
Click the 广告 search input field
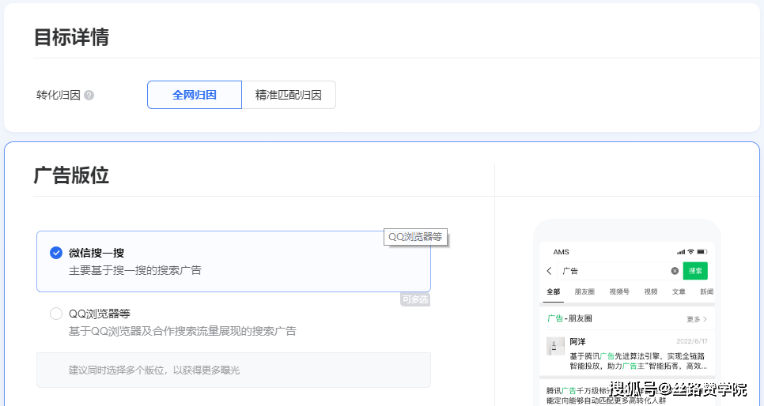(613, 271)
